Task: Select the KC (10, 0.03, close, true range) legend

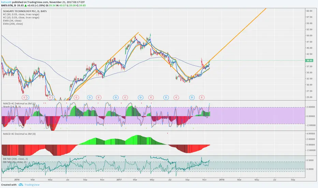Action: tap(21, 17)
